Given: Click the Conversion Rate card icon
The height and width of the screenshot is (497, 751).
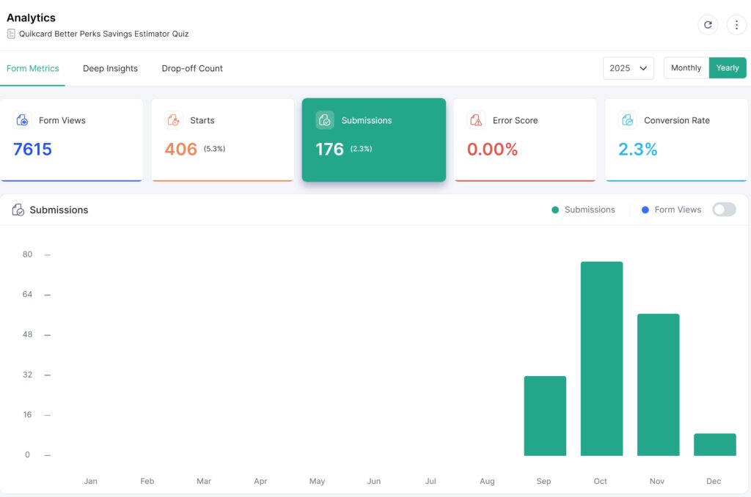Looking at the screenshot, I should click(627, 120).
